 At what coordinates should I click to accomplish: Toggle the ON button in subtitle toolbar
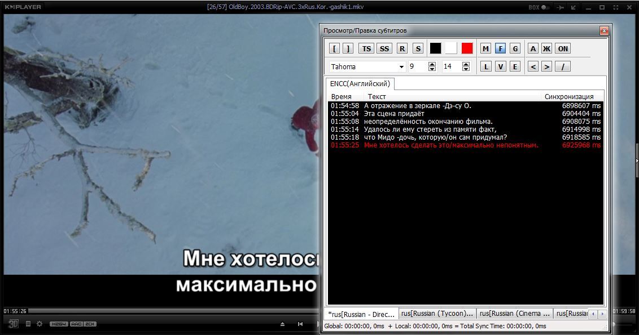[x=563, y=49]
